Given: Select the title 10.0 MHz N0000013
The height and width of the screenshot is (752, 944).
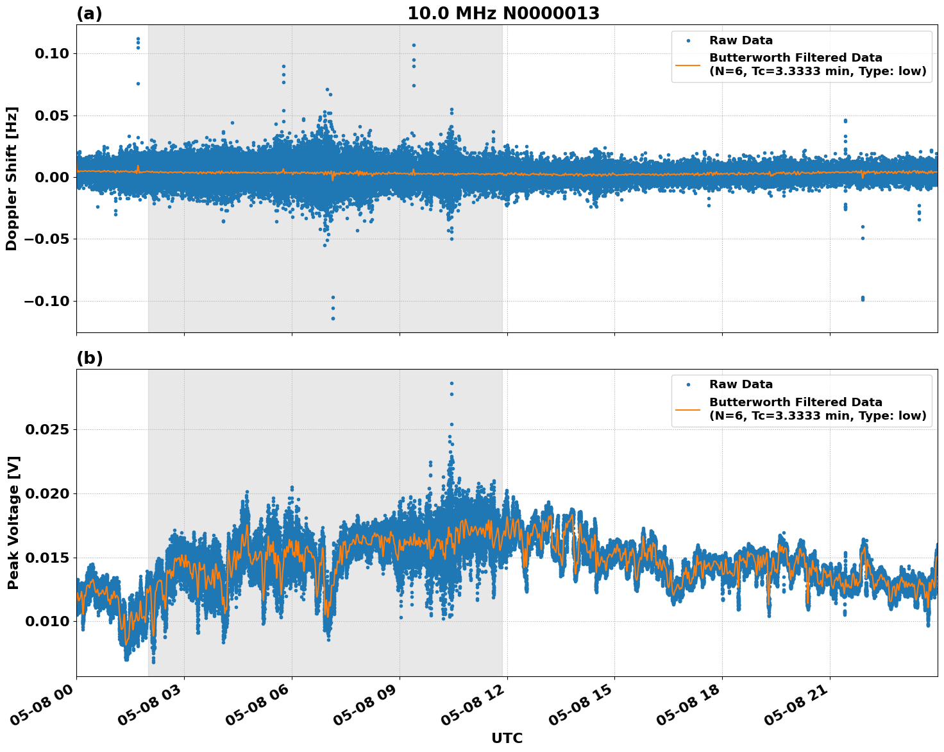Looking at the screenshot, I should (x=505, y=11).
